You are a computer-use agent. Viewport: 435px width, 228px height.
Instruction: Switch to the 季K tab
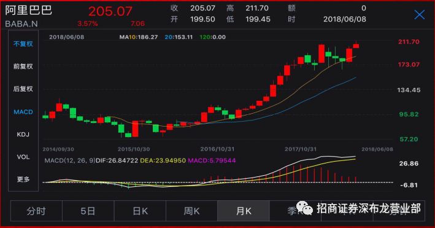tap(295, 211)
